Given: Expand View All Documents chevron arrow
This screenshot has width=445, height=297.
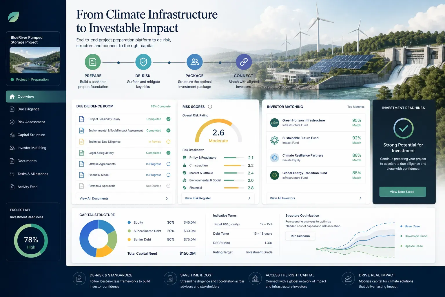Looking at the screenshot, I should (x=167, y=198).
